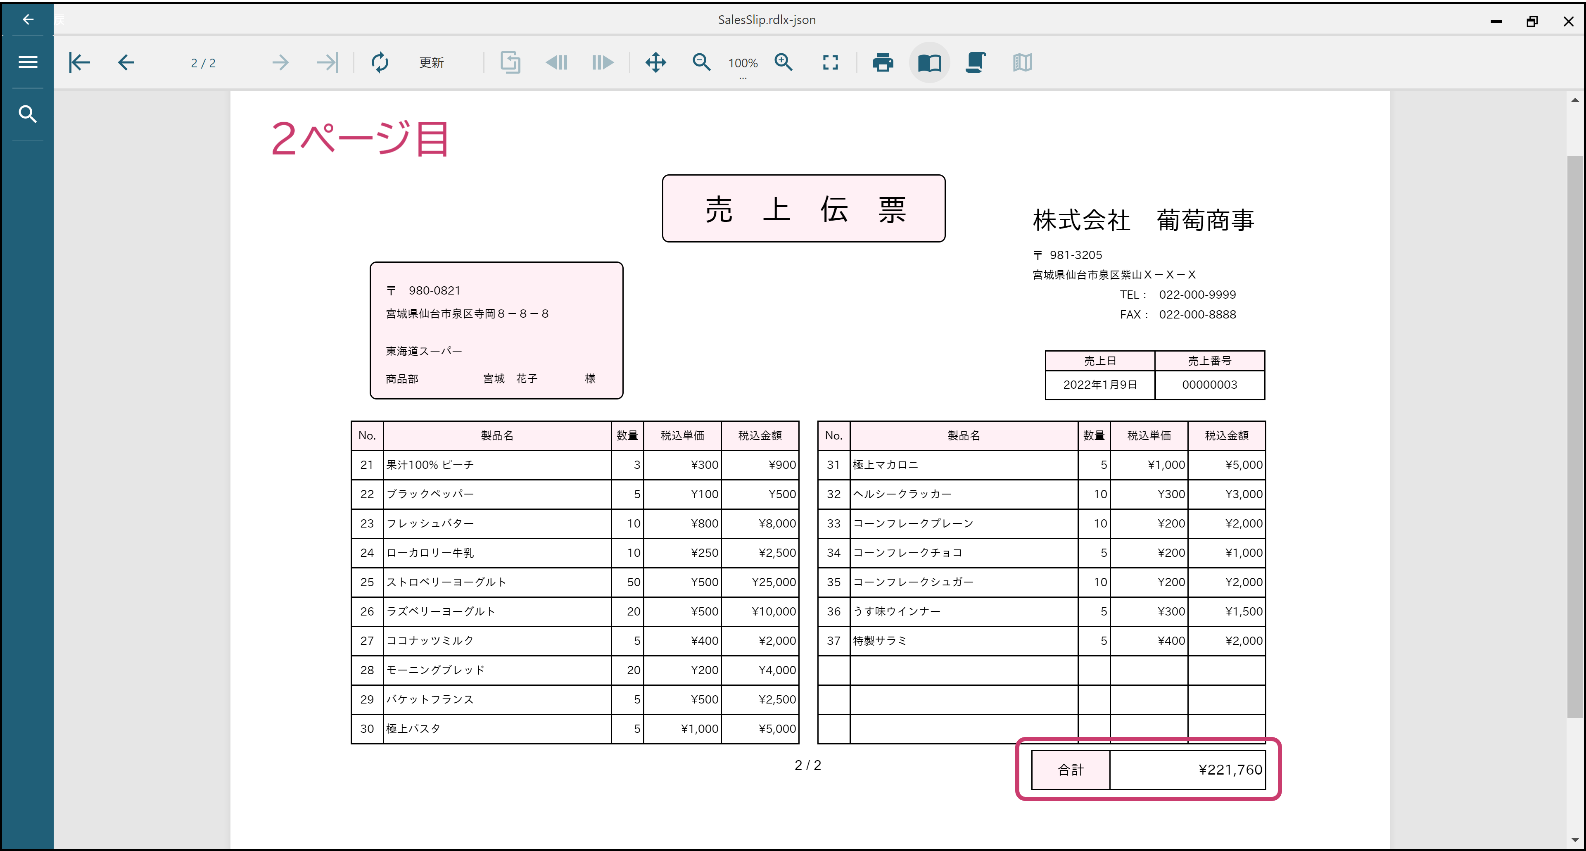Open the hamburger menu in sidebar
This screenshot has width=1586, height=851.
(28, 62)
